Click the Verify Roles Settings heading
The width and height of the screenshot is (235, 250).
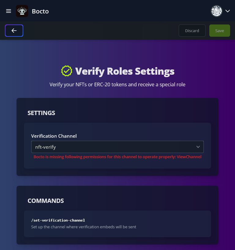tap(125, 71)
